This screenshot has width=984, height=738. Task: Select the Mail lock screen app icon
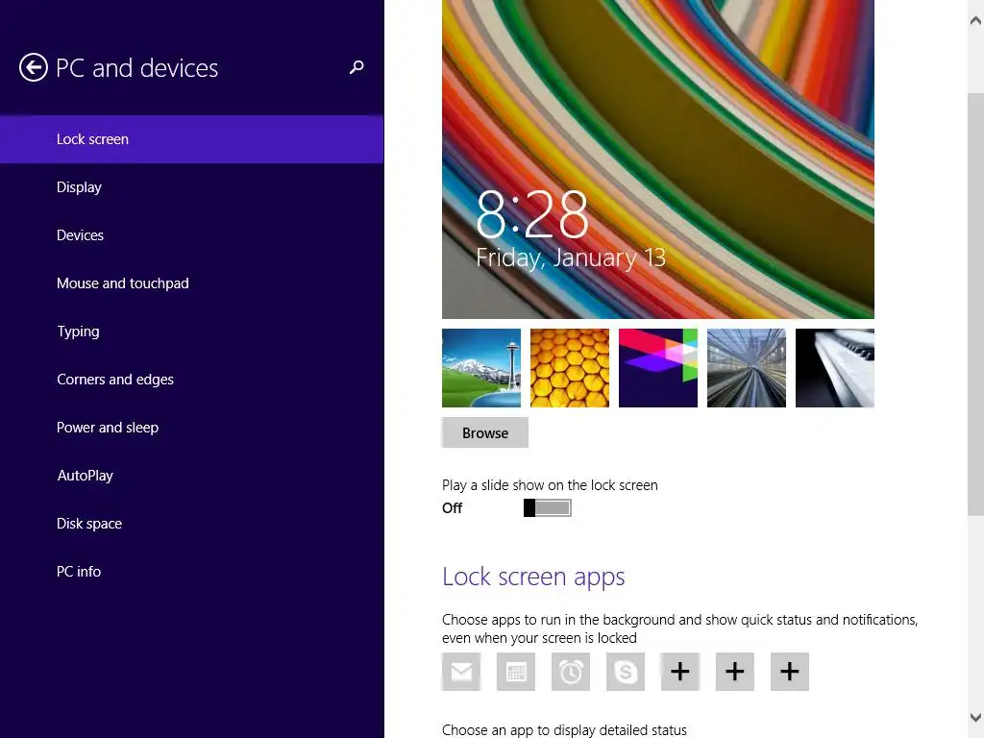461,672
